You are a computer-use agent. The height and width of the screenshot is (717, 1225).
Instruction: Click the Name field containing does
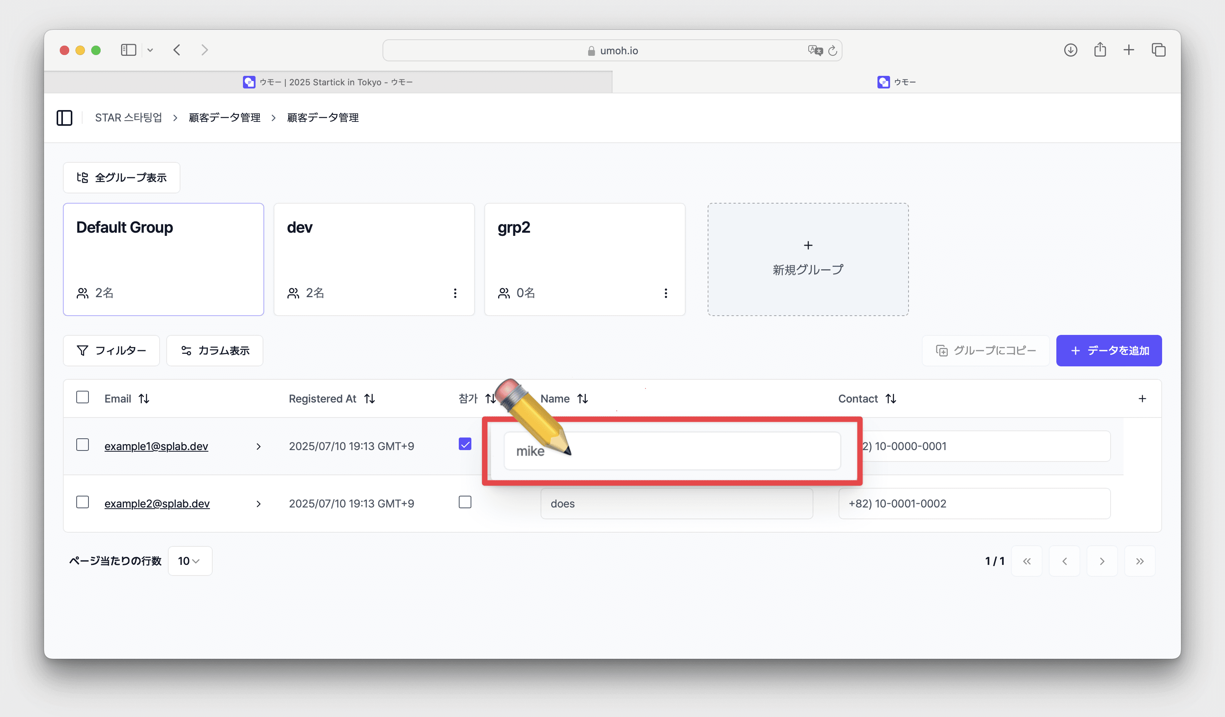point(676,504)
